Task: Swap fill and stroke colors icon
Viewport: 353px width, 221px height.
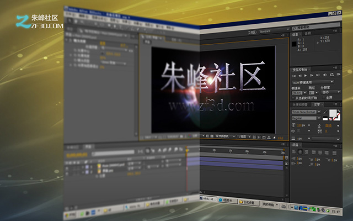Action: pos(339,111)
